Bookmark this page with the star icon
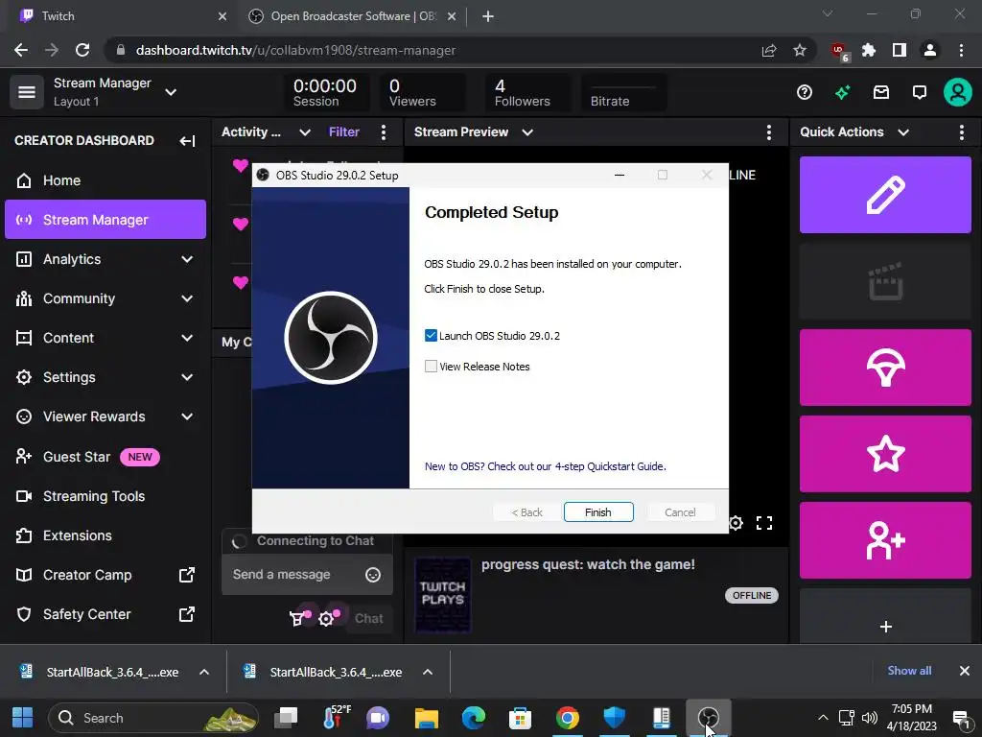The height and width of the screenshot is (737, 982). click(x=800, y=51)
